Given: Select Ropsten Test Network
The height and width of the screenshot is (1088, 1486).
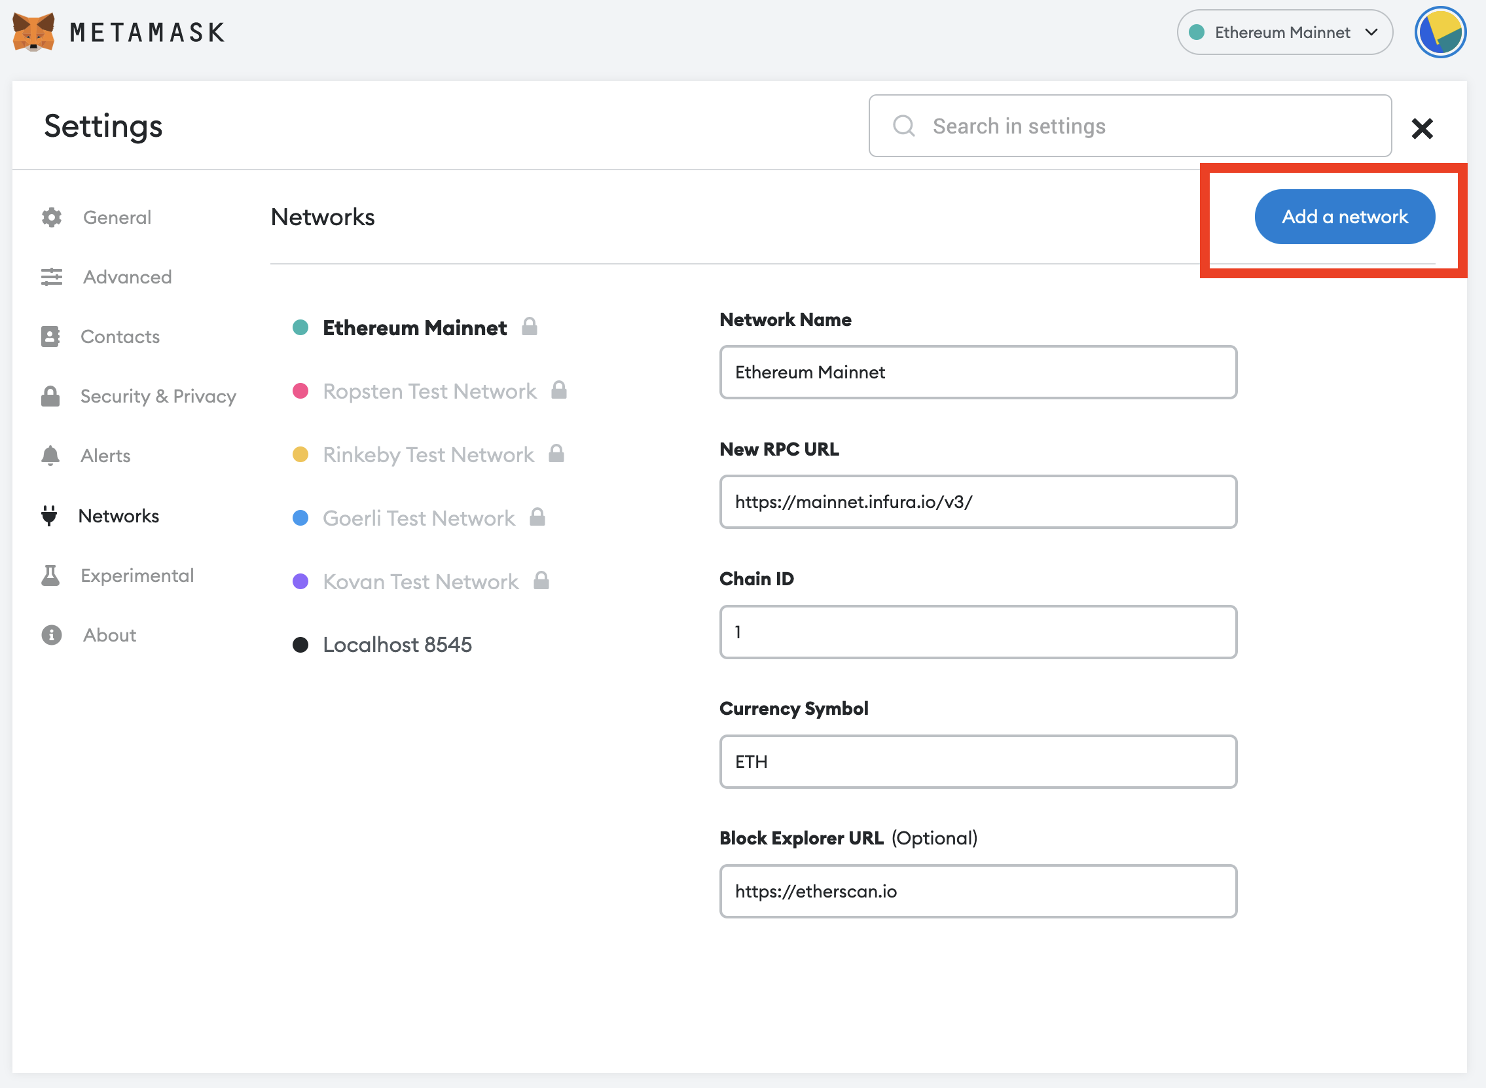Looking at the screenshot, I should point(429,391).
